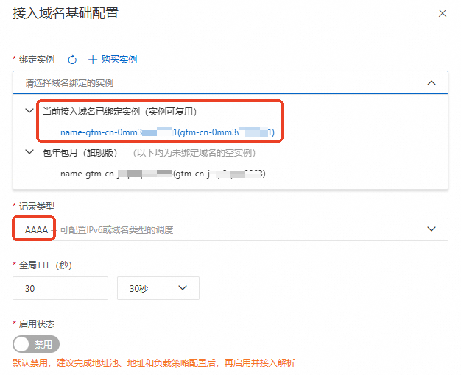Click the 全局TTL value input 30

click(60, 288)
